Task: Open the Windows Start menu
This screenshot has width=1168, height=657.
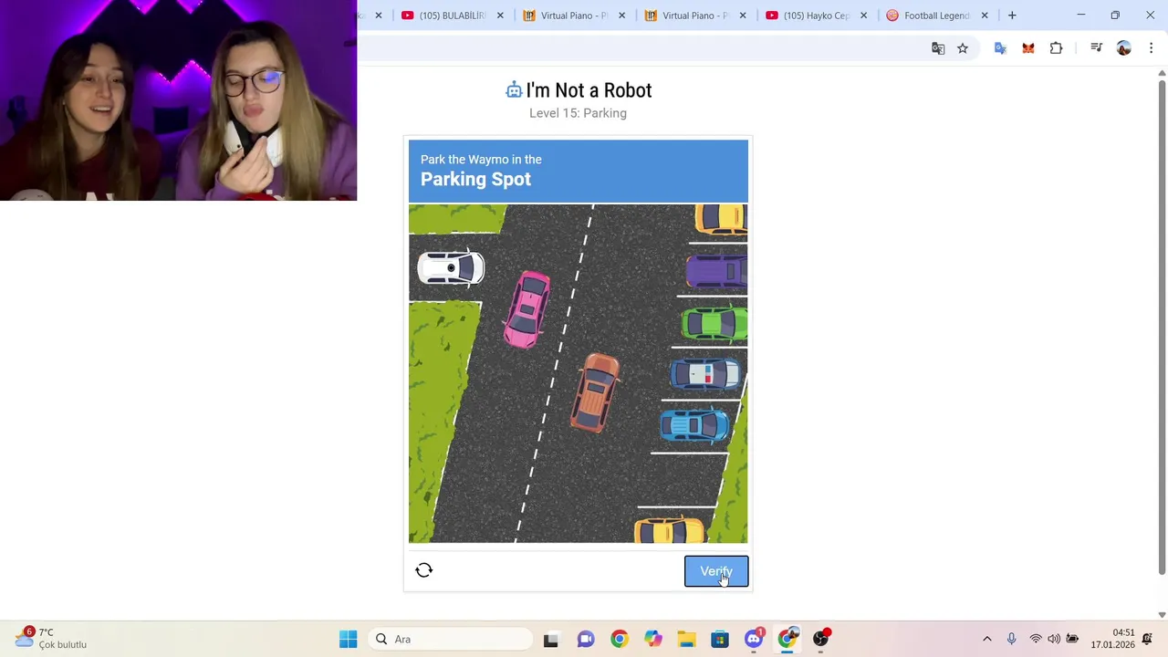Action: pyautogui.click(x=349, y=639)
